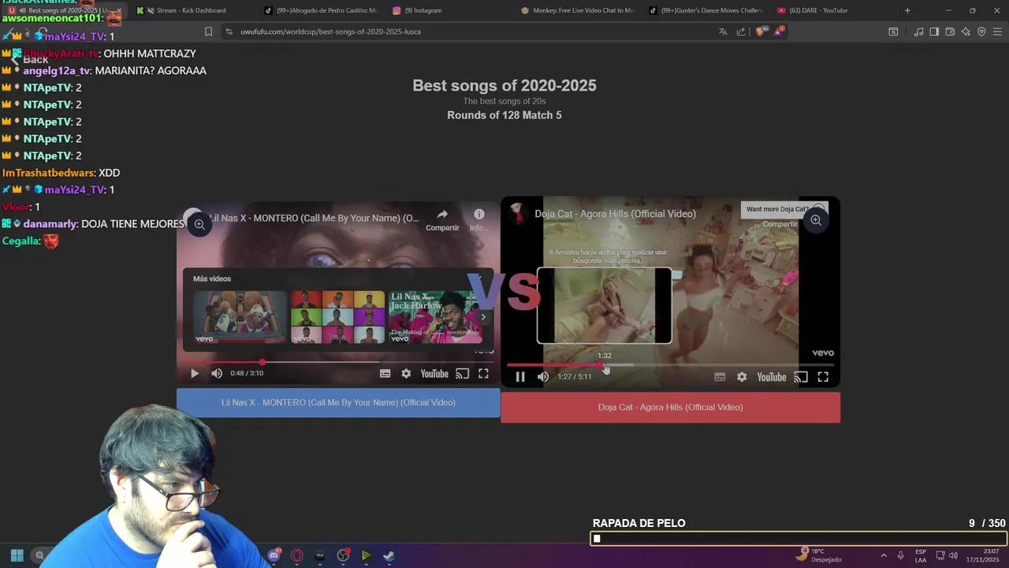Open Info icon on the MONTERO video

coord(478,220)
